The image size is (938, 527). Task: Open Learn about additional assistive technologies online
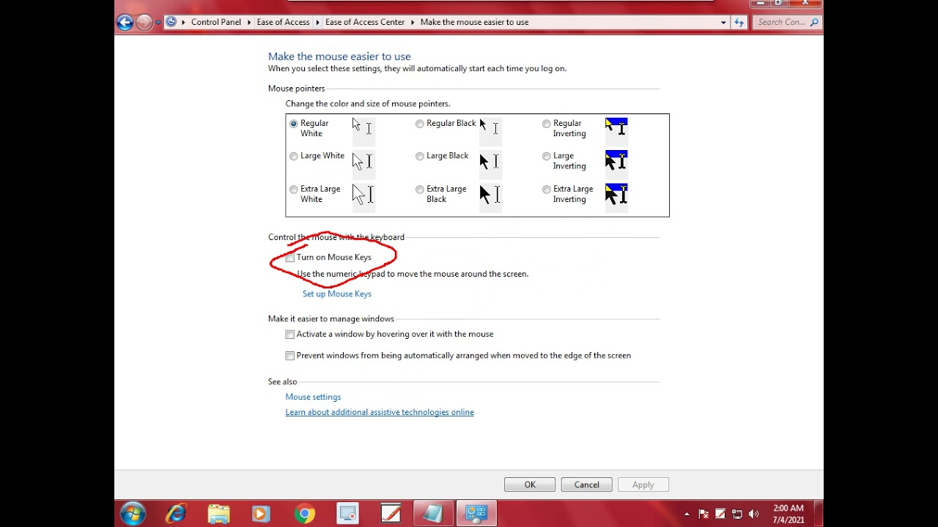click(380, 413)
